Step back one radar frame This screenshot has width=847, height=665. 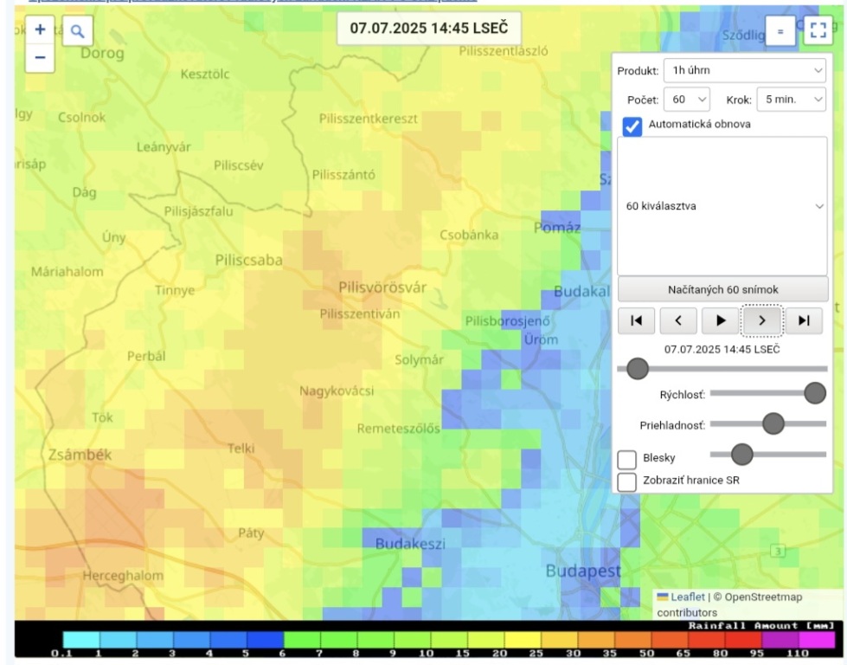coord(679,320)
